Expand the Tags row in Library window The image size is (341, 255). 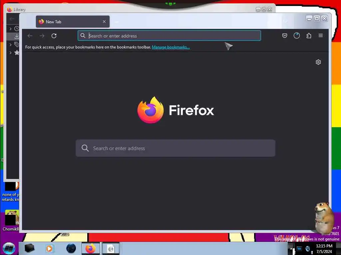coord(10,45)
